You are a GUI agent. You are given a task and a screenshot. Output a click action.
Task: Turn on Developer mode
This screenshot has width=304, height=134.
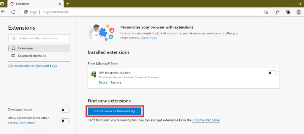[x=65, y=110]
